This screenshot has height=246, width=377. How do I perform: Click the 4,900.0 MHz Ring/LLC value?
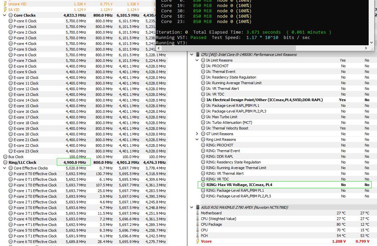(74, 162)
